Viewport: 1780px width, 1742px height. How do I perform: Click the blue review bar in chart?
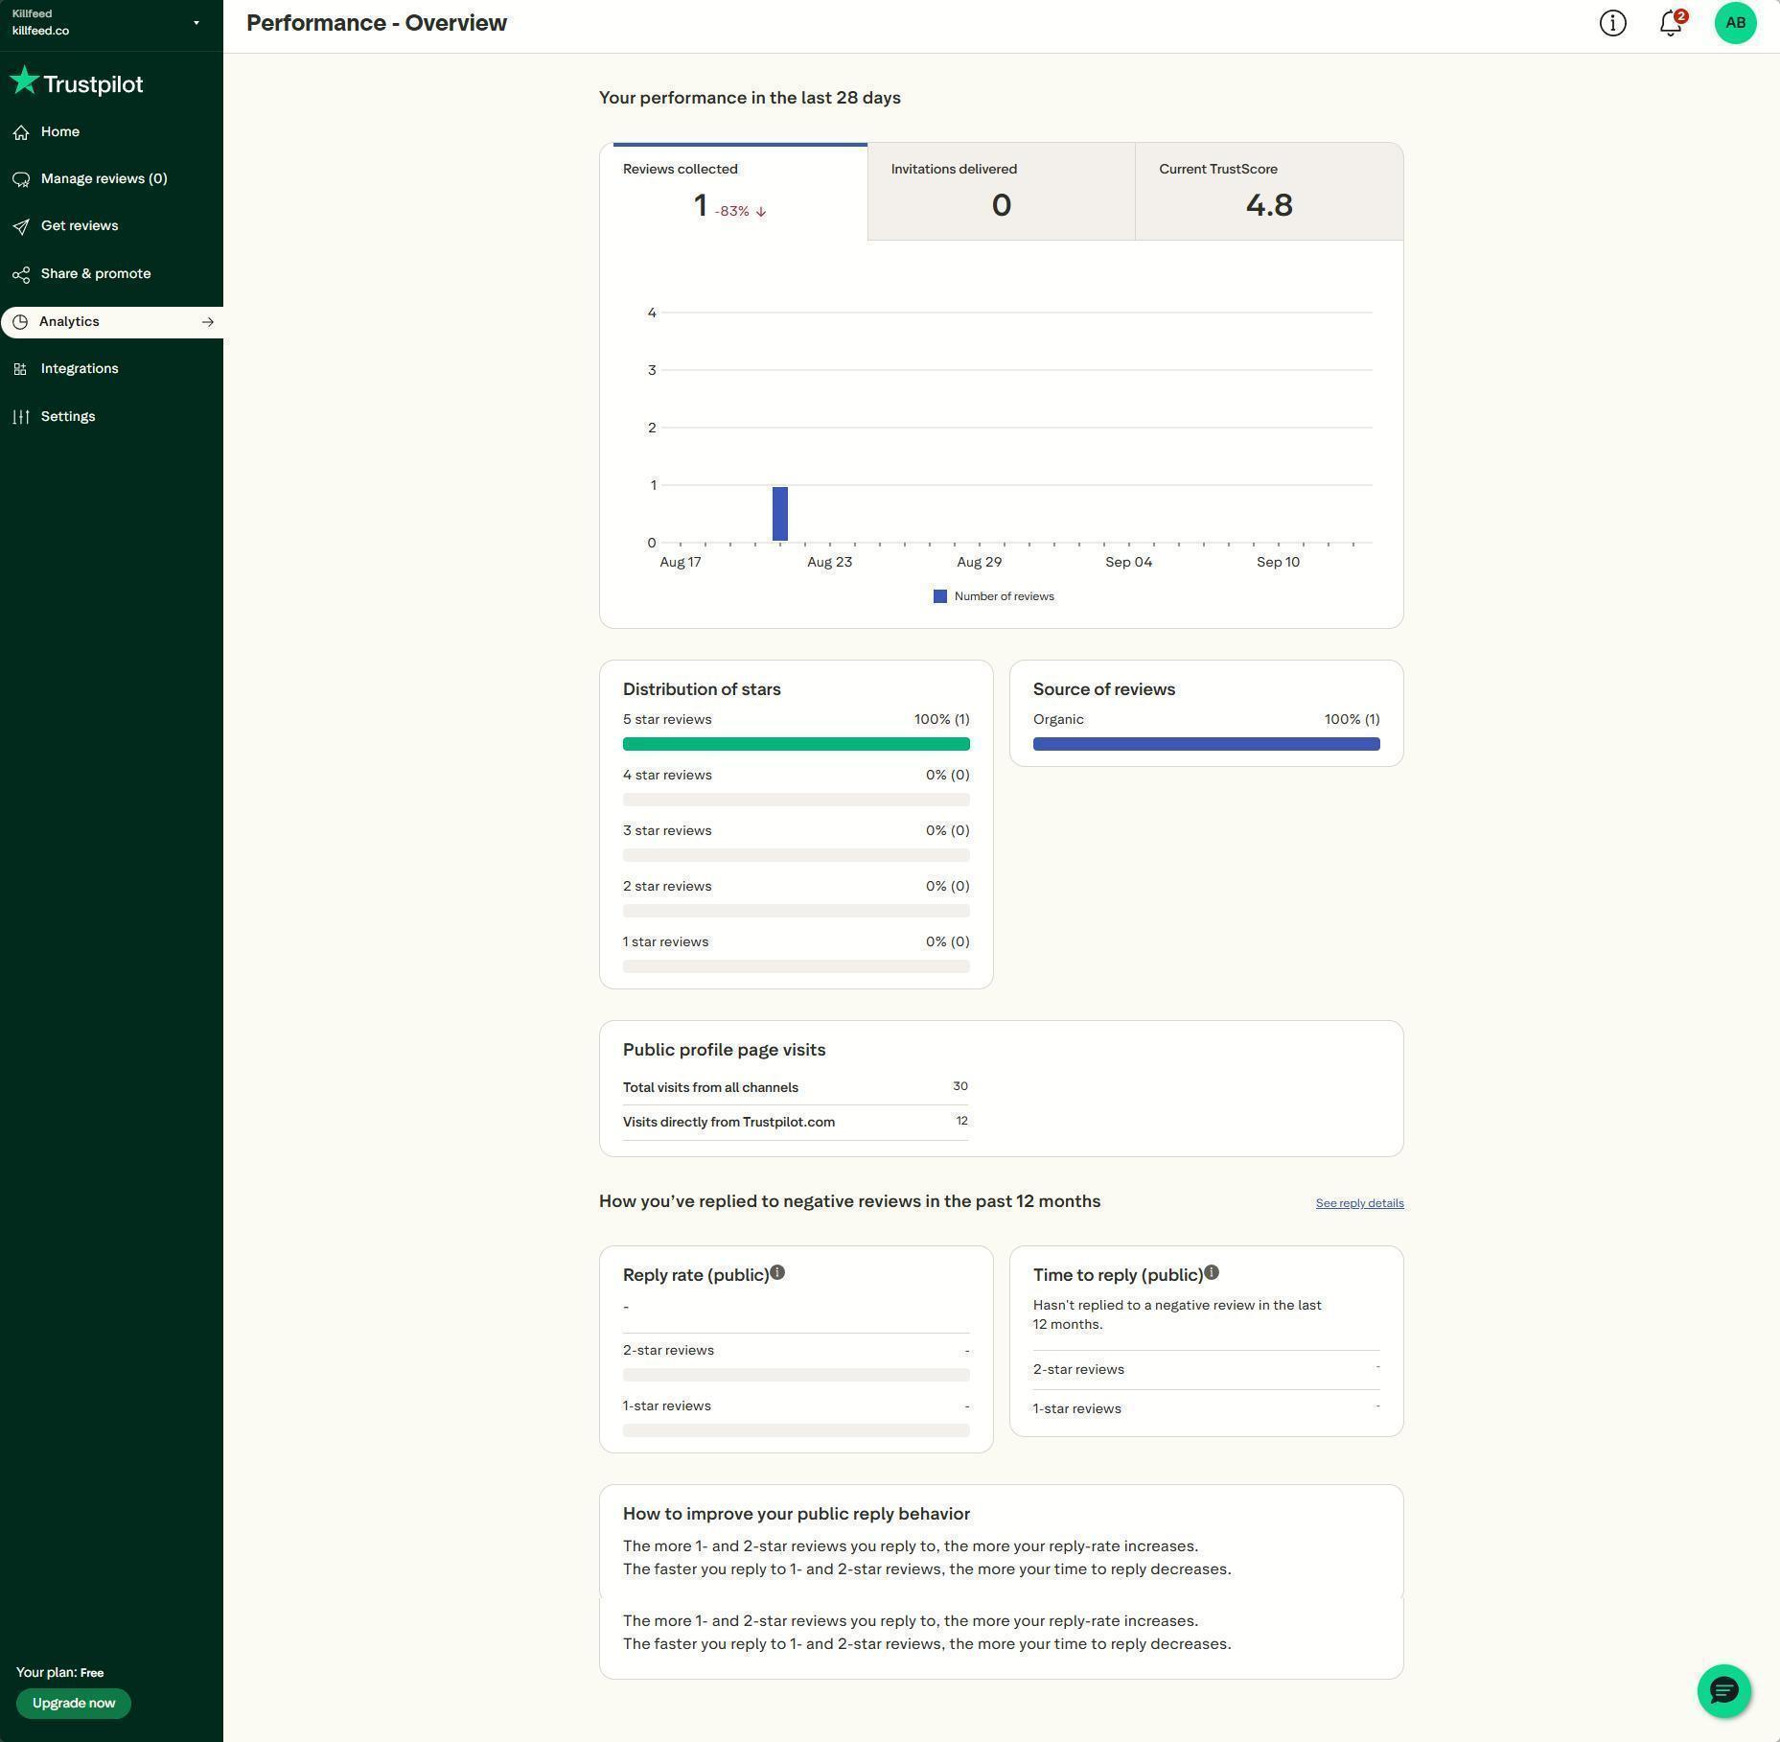780,514
